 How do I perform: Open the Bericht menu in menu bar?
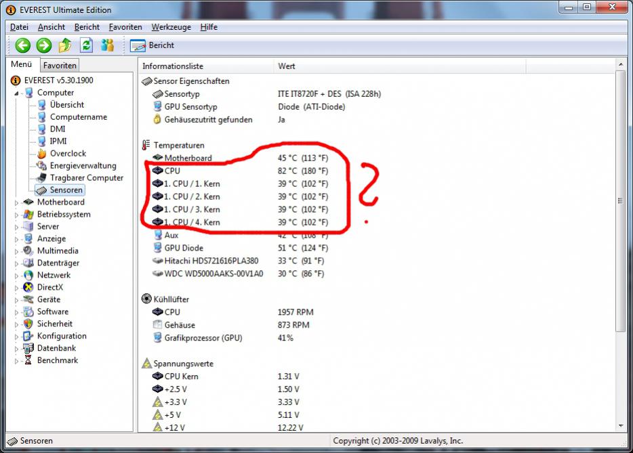click(87, 27)
